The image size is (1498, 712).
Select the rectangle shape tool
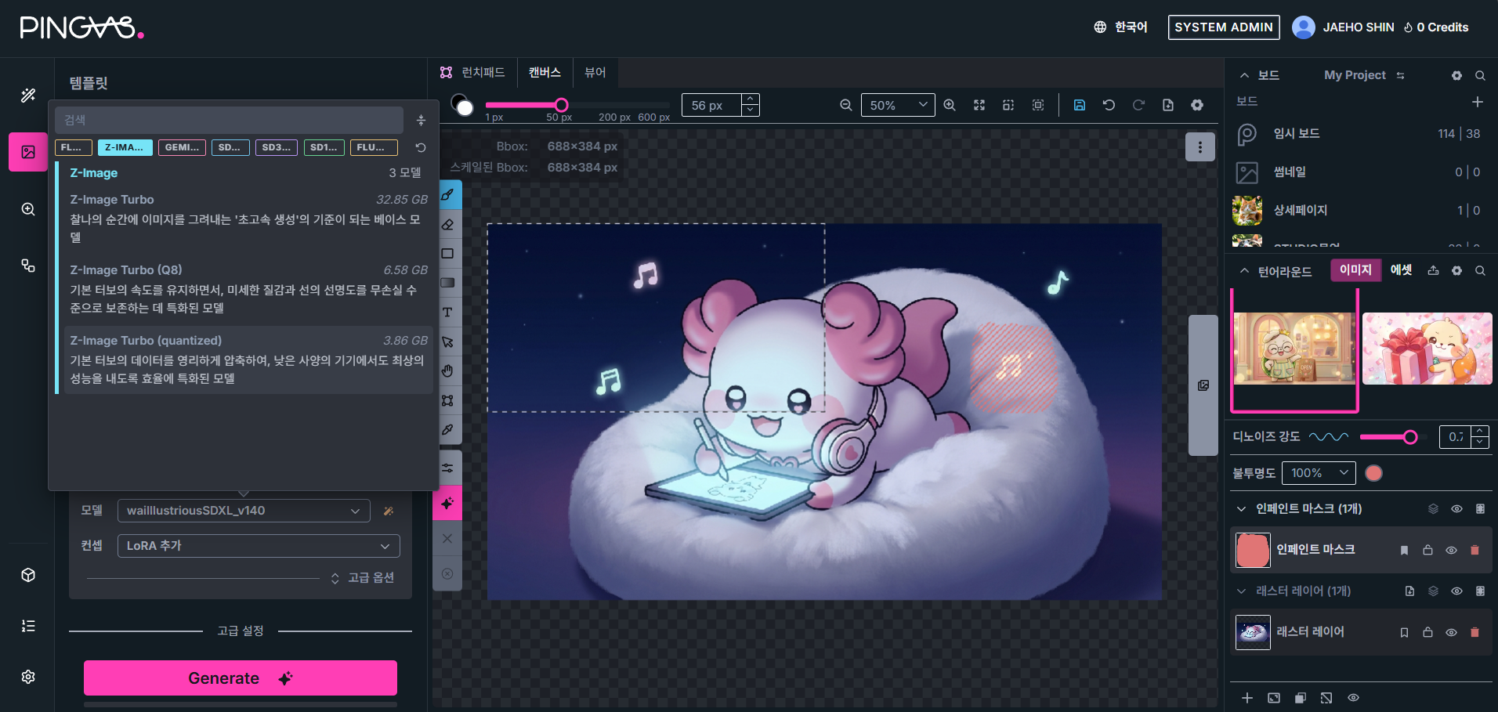(447, 254)
